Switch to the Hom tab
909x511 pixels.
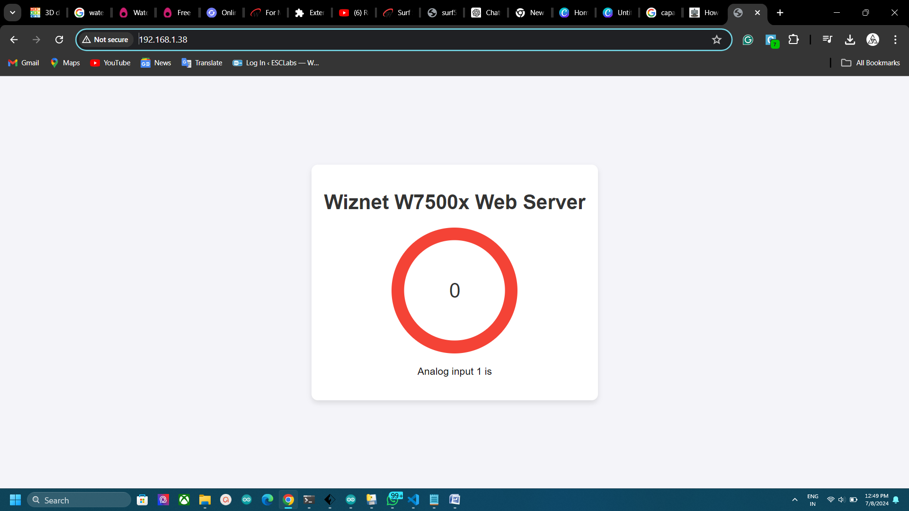pos(573,13)
